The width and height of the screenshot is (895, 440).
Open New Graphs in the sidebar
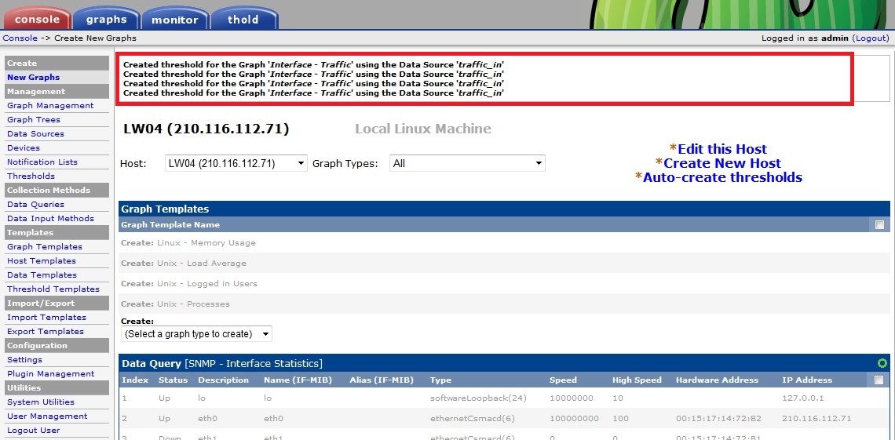point(33,78)
